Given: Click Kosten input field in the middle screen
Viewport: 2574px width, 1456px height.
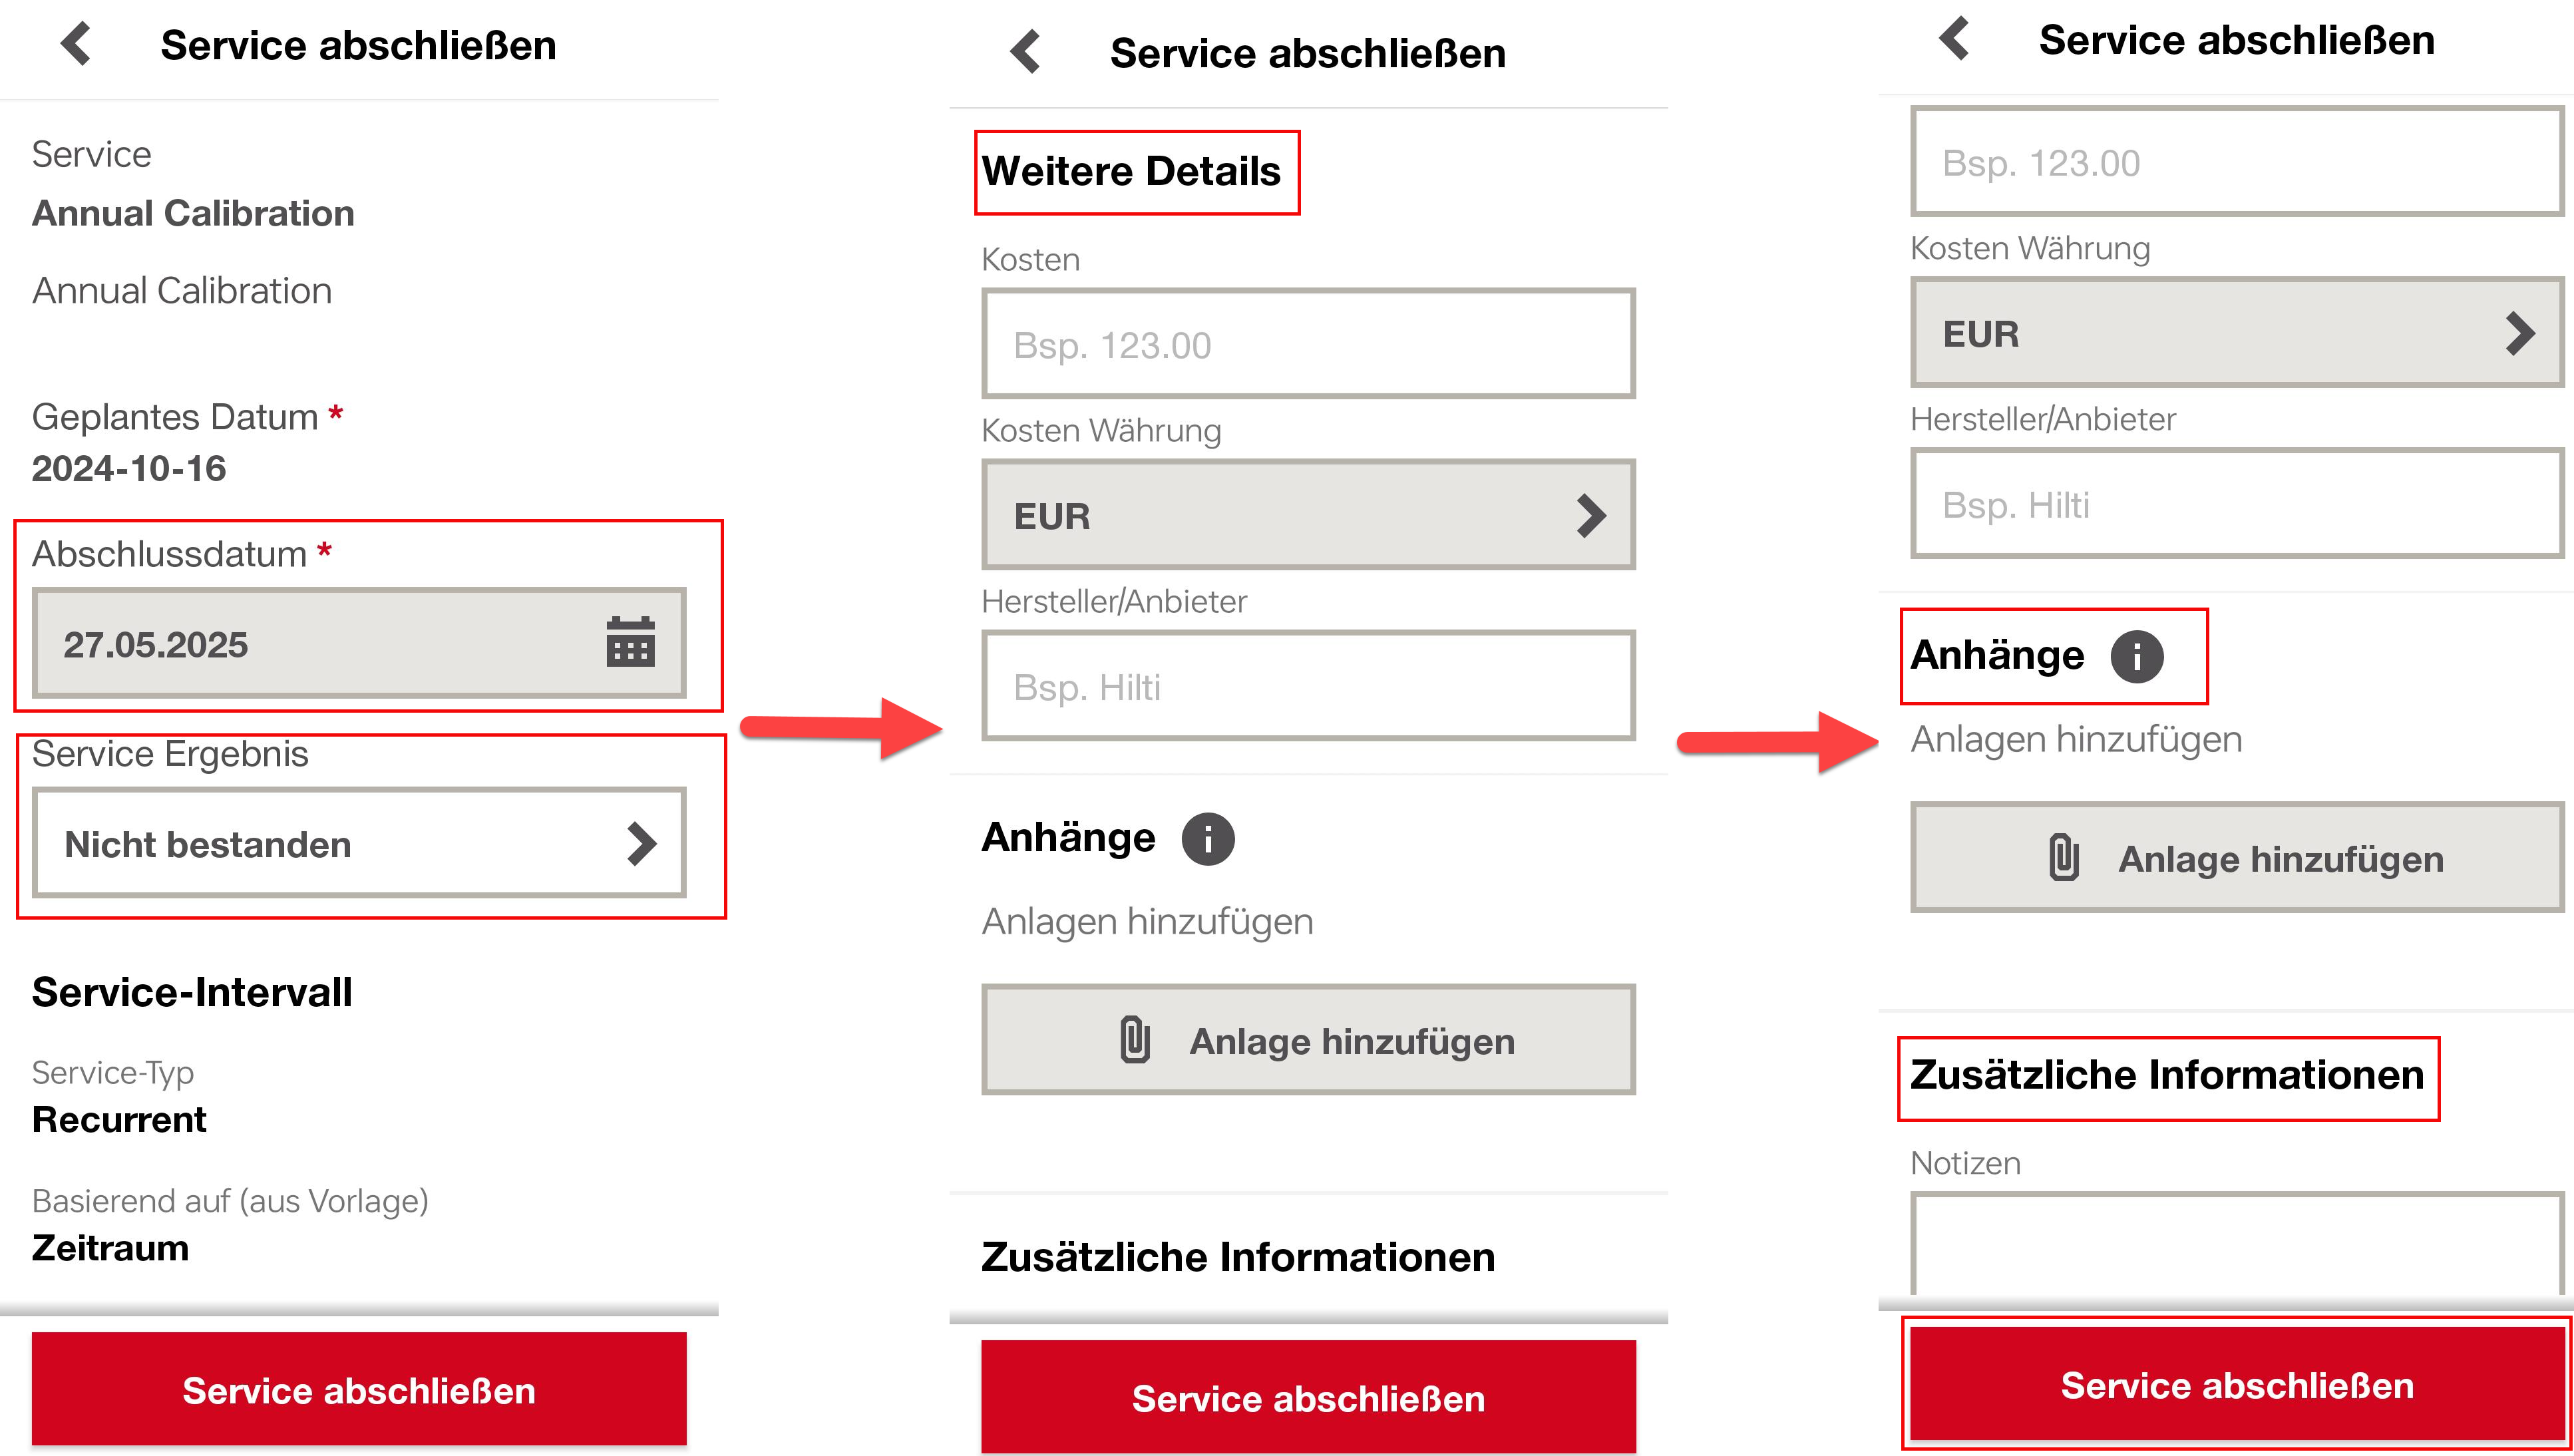Looking at the screenshot, I should (x=1308, y=344).
